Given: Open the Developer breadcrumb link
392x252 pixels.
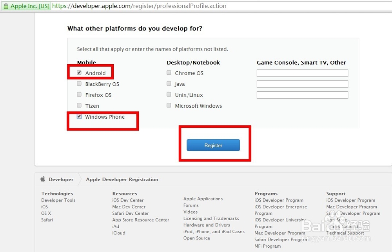Looking at the screenshot, I should click(61, 179).
